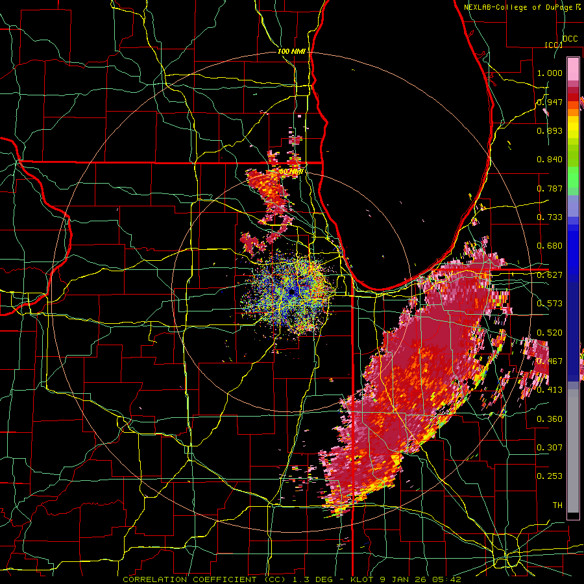Click the 1.000 value on the color scale

[x=550, y=73]
